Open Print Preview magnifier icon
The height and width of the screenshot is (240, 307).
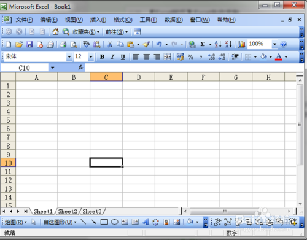point(74,44)
